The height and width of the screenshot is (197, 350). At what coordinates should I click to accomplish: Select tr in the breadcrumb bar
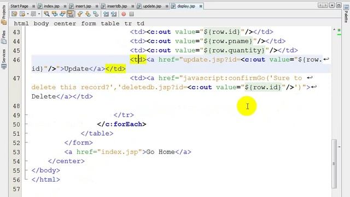click(128, 24)
